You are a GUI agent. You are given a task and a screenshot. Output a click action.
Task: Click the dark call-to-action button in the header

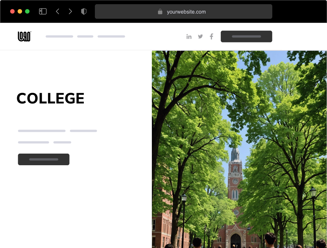point(246,36)
